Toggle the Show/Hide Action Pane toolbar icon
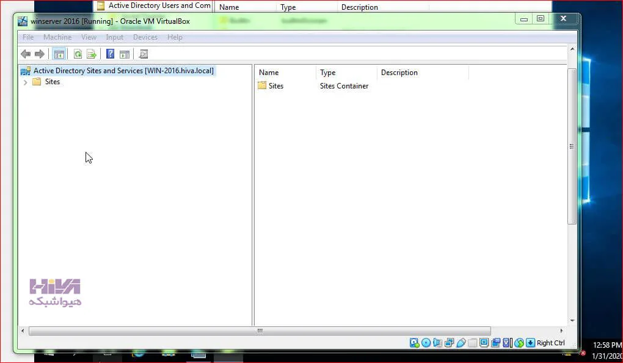This screenshot has width=623, height=363. [x=125, y=54]
